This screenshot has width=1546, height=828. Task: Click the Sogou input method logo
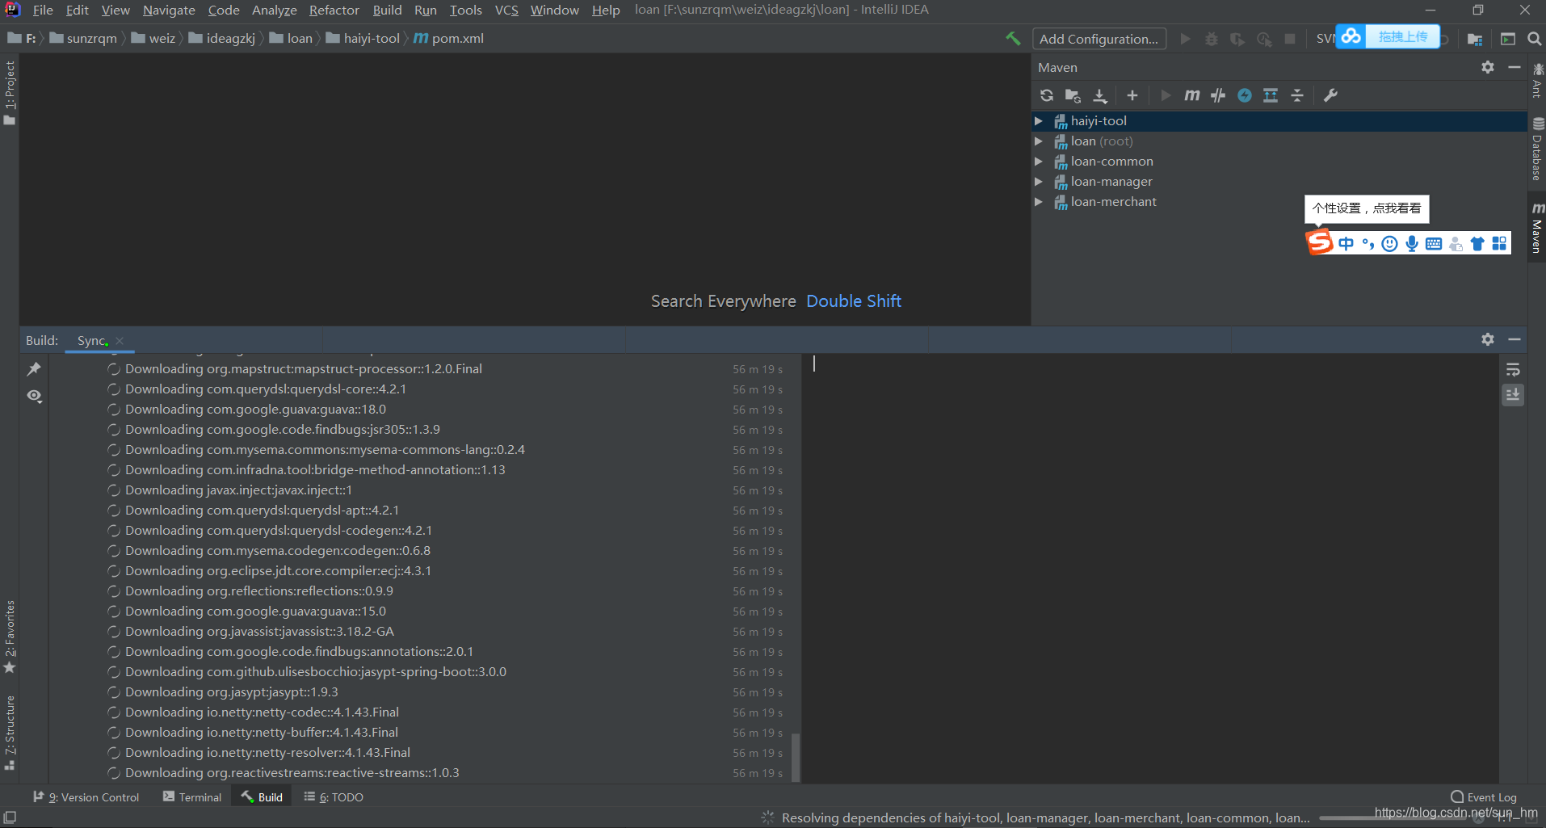[x=1320, y=242]
